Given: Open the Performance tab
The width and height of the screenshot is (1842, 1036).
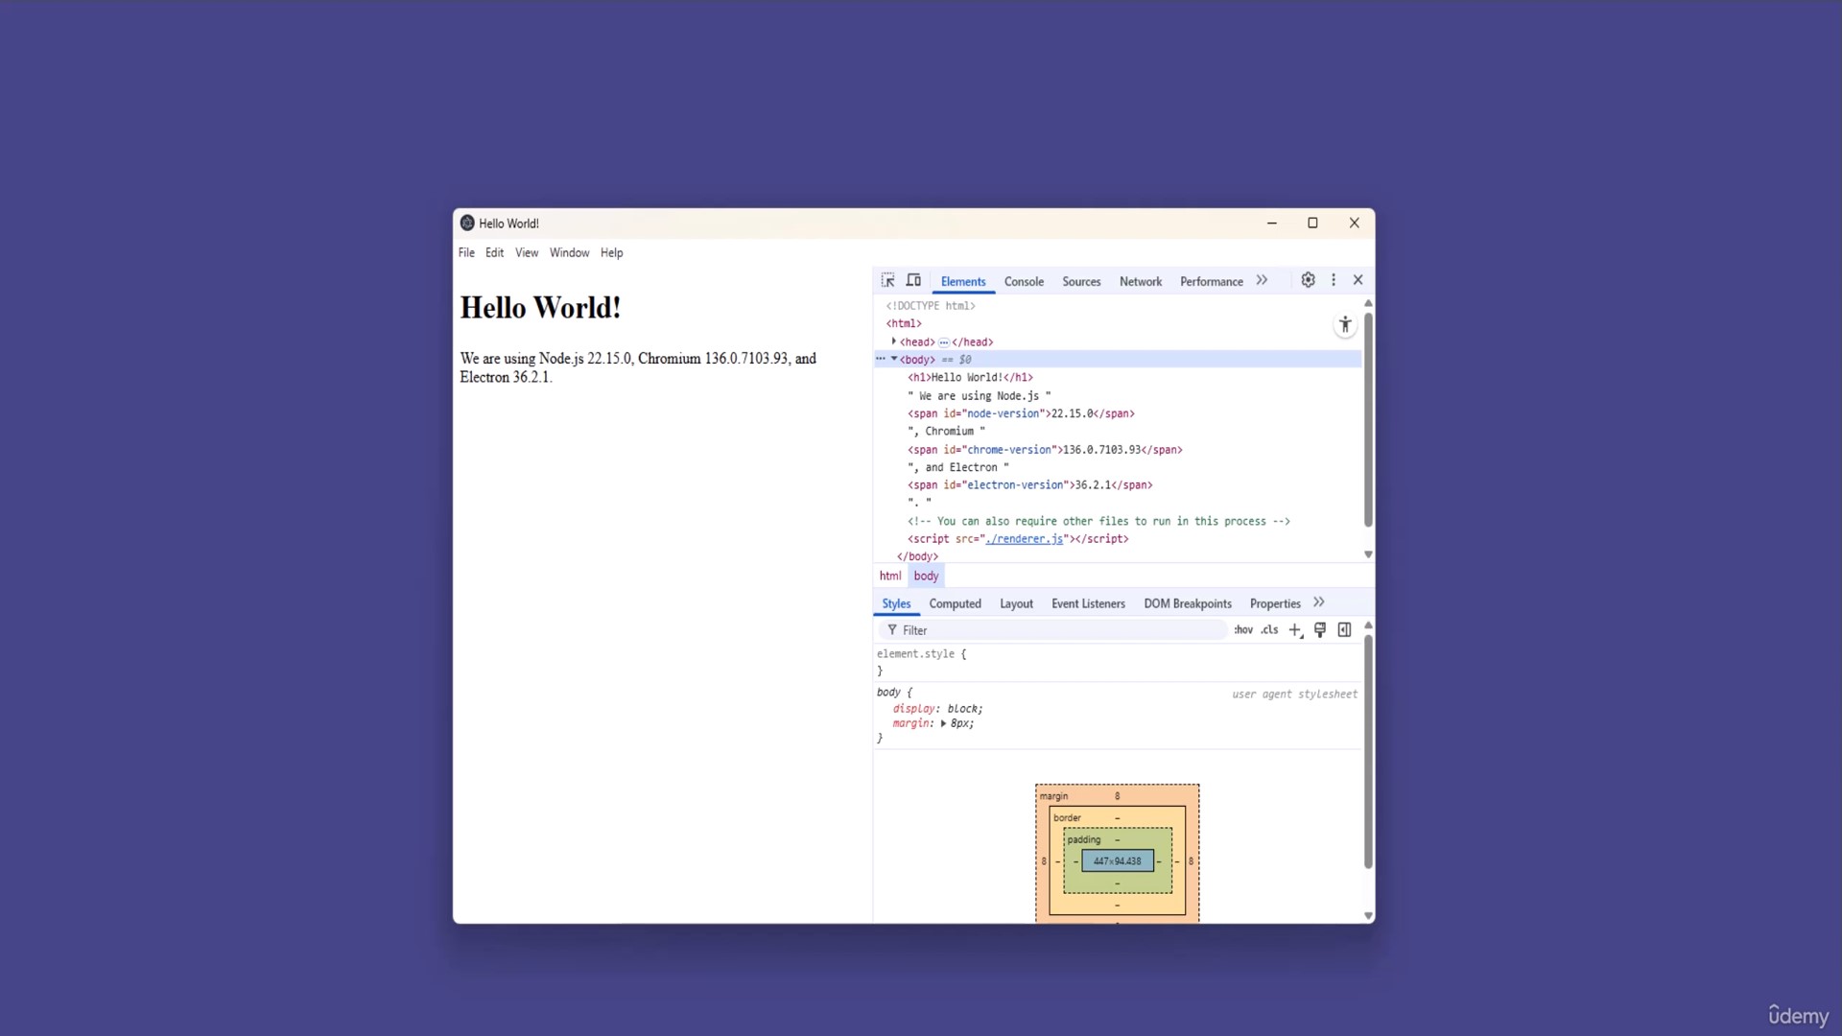Looking at the screenshot, I should pos(1211,281).
